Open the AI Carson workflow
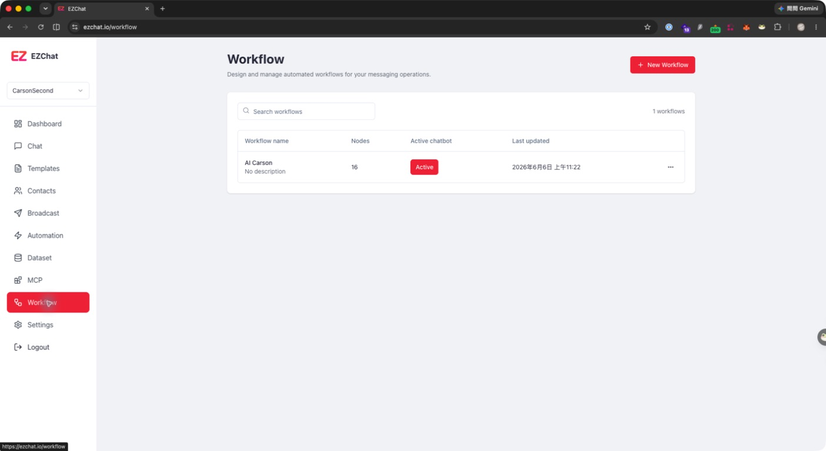 tap(258, 163)
